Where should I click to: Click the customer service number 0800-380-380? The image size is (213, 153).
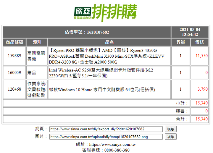(117, 150)
